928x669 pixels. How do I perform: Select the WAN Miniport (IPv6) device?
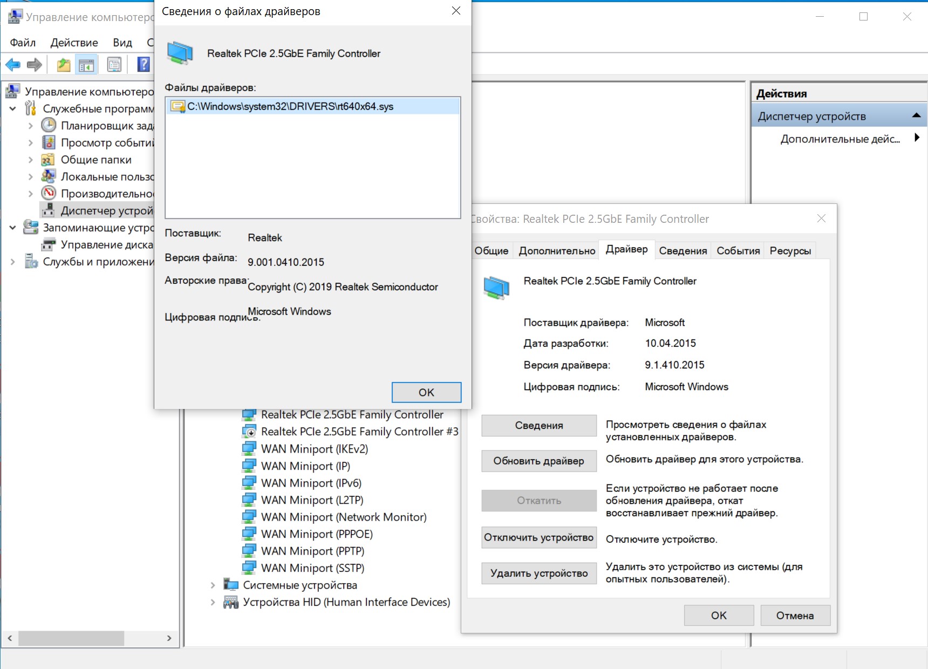coord(311,483)
